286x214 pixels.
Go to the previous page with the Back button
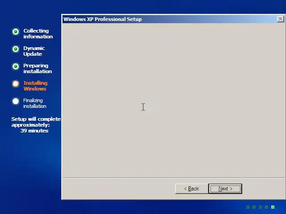[x=192, y=189]
